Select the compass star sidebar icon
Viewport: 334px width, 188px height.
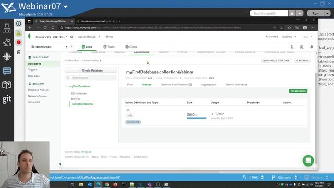7,57
